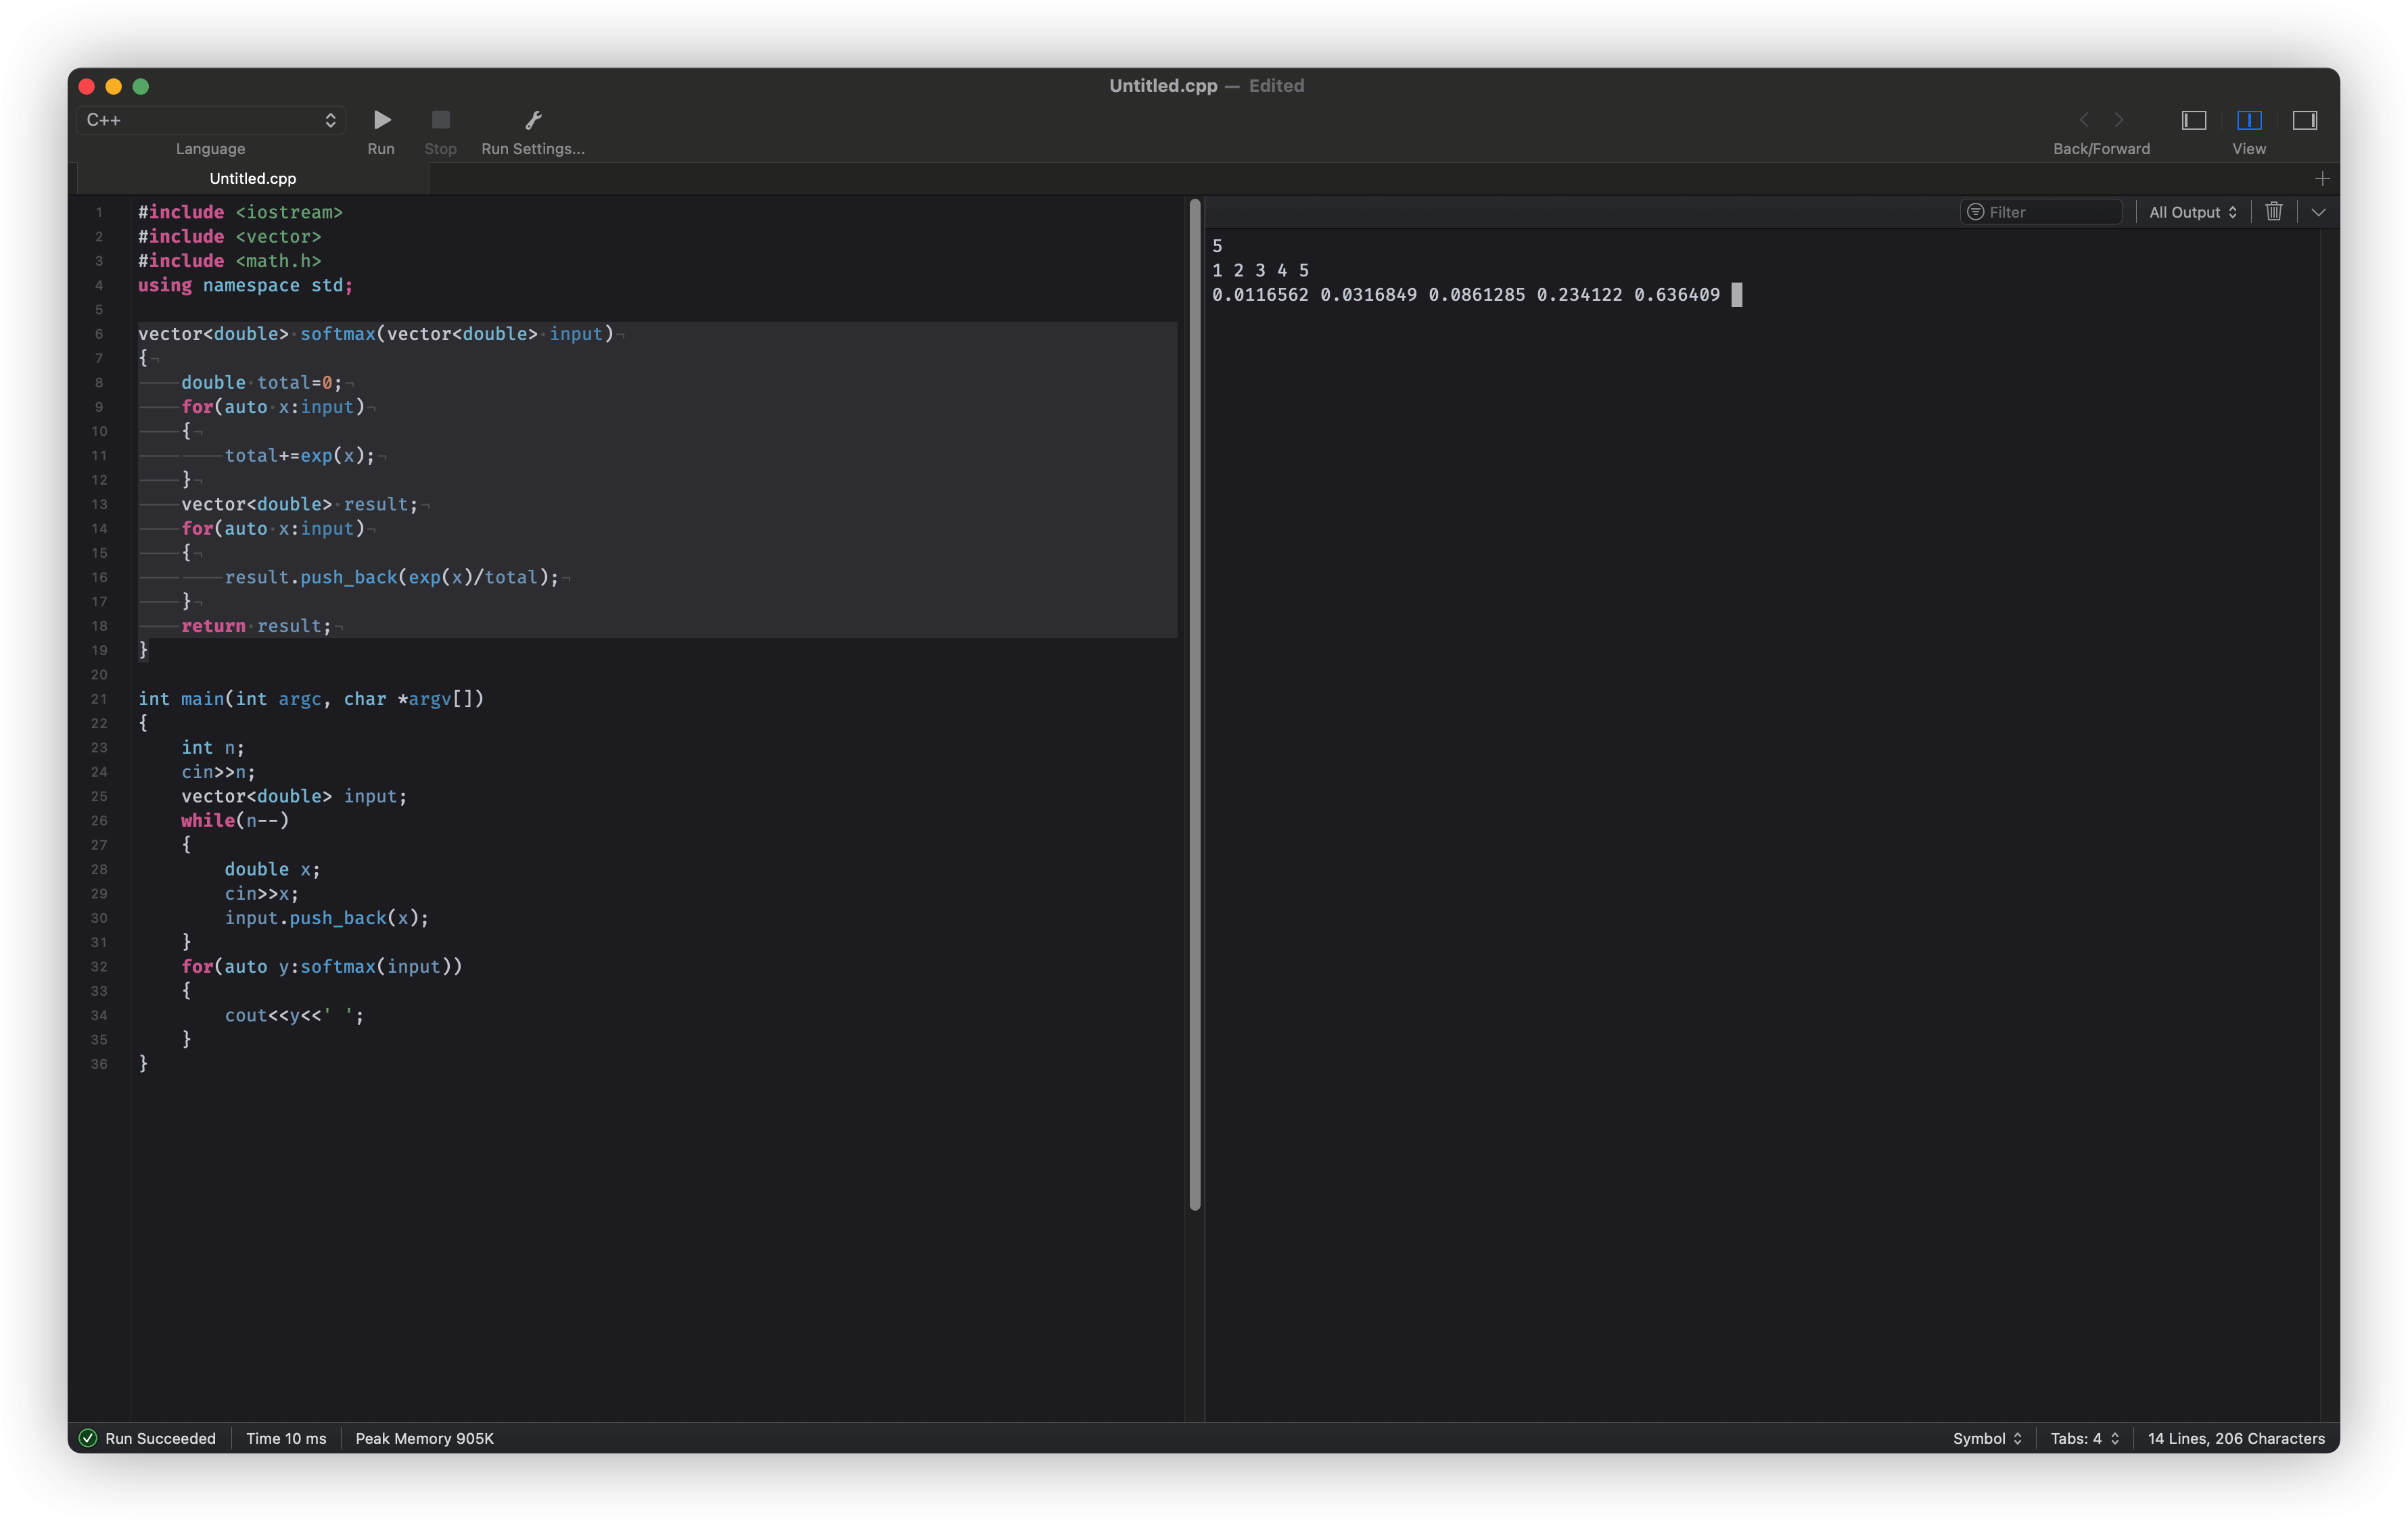
Task: Click the softmax function declaration line
Action: (376, 334)
